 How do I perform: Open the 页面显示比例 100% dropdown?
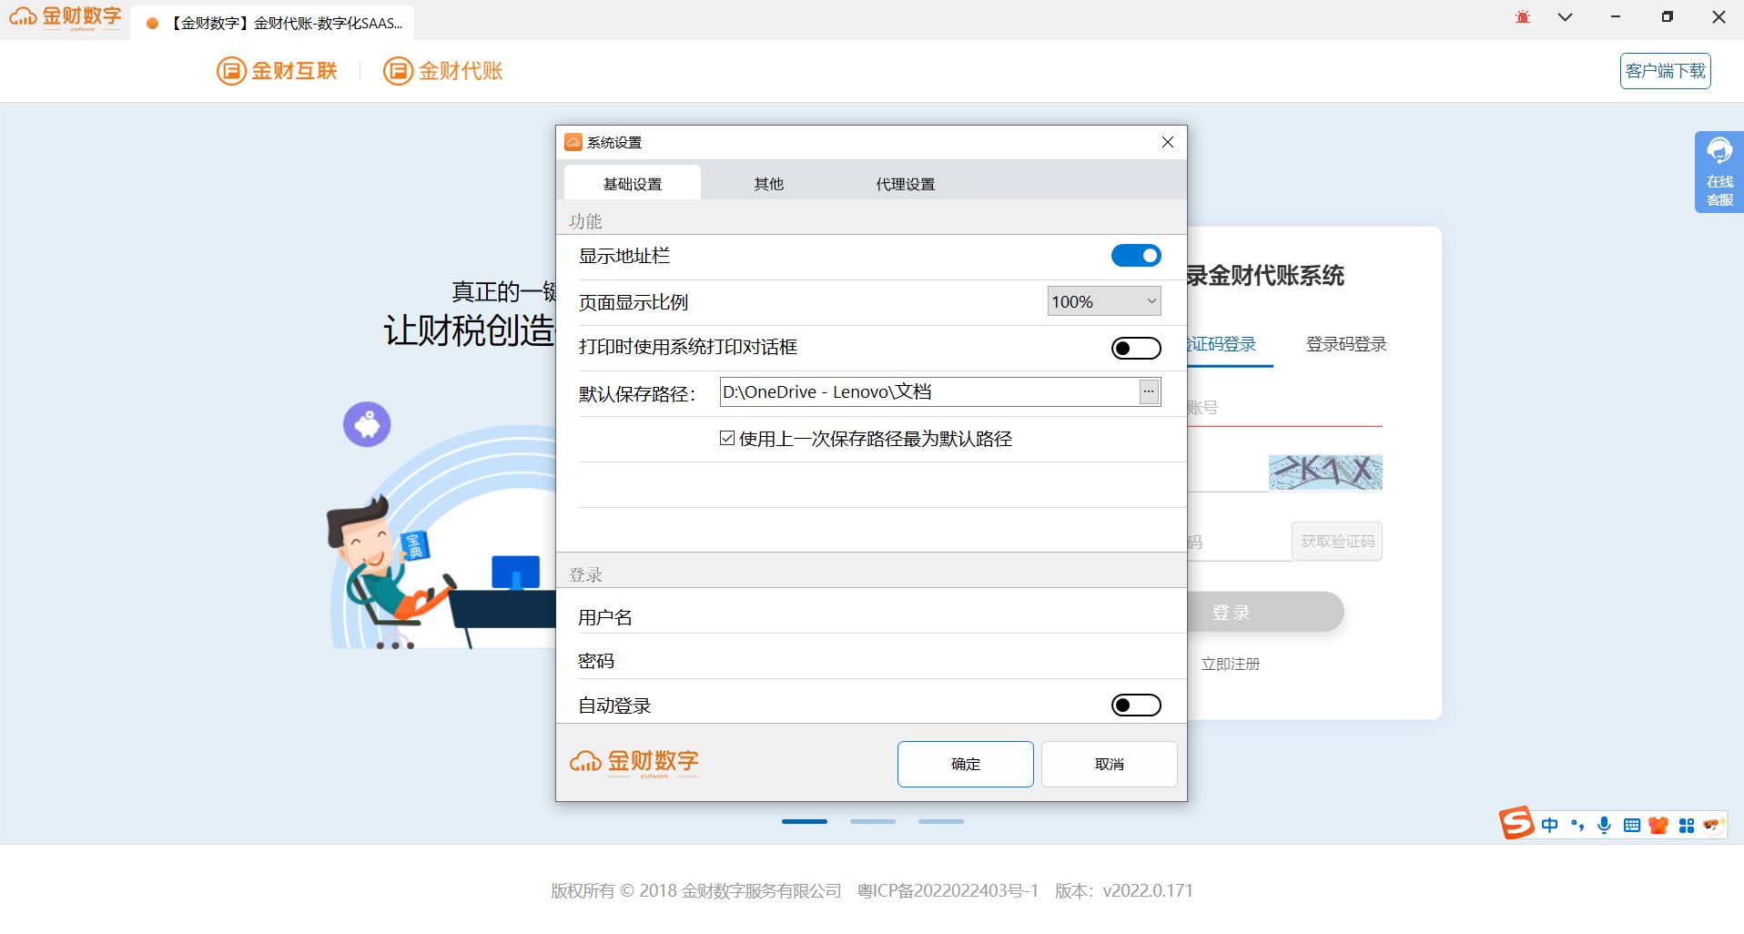click(x=1103, y=301)
